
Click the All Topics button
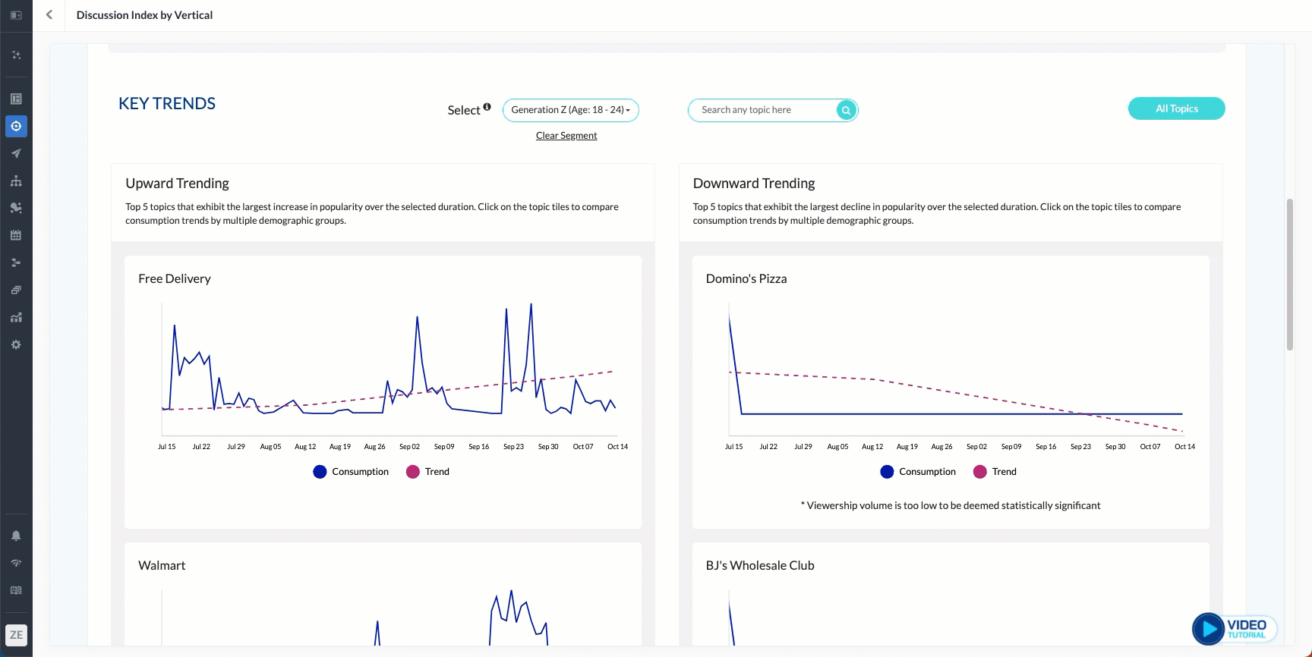(1176, 108)
